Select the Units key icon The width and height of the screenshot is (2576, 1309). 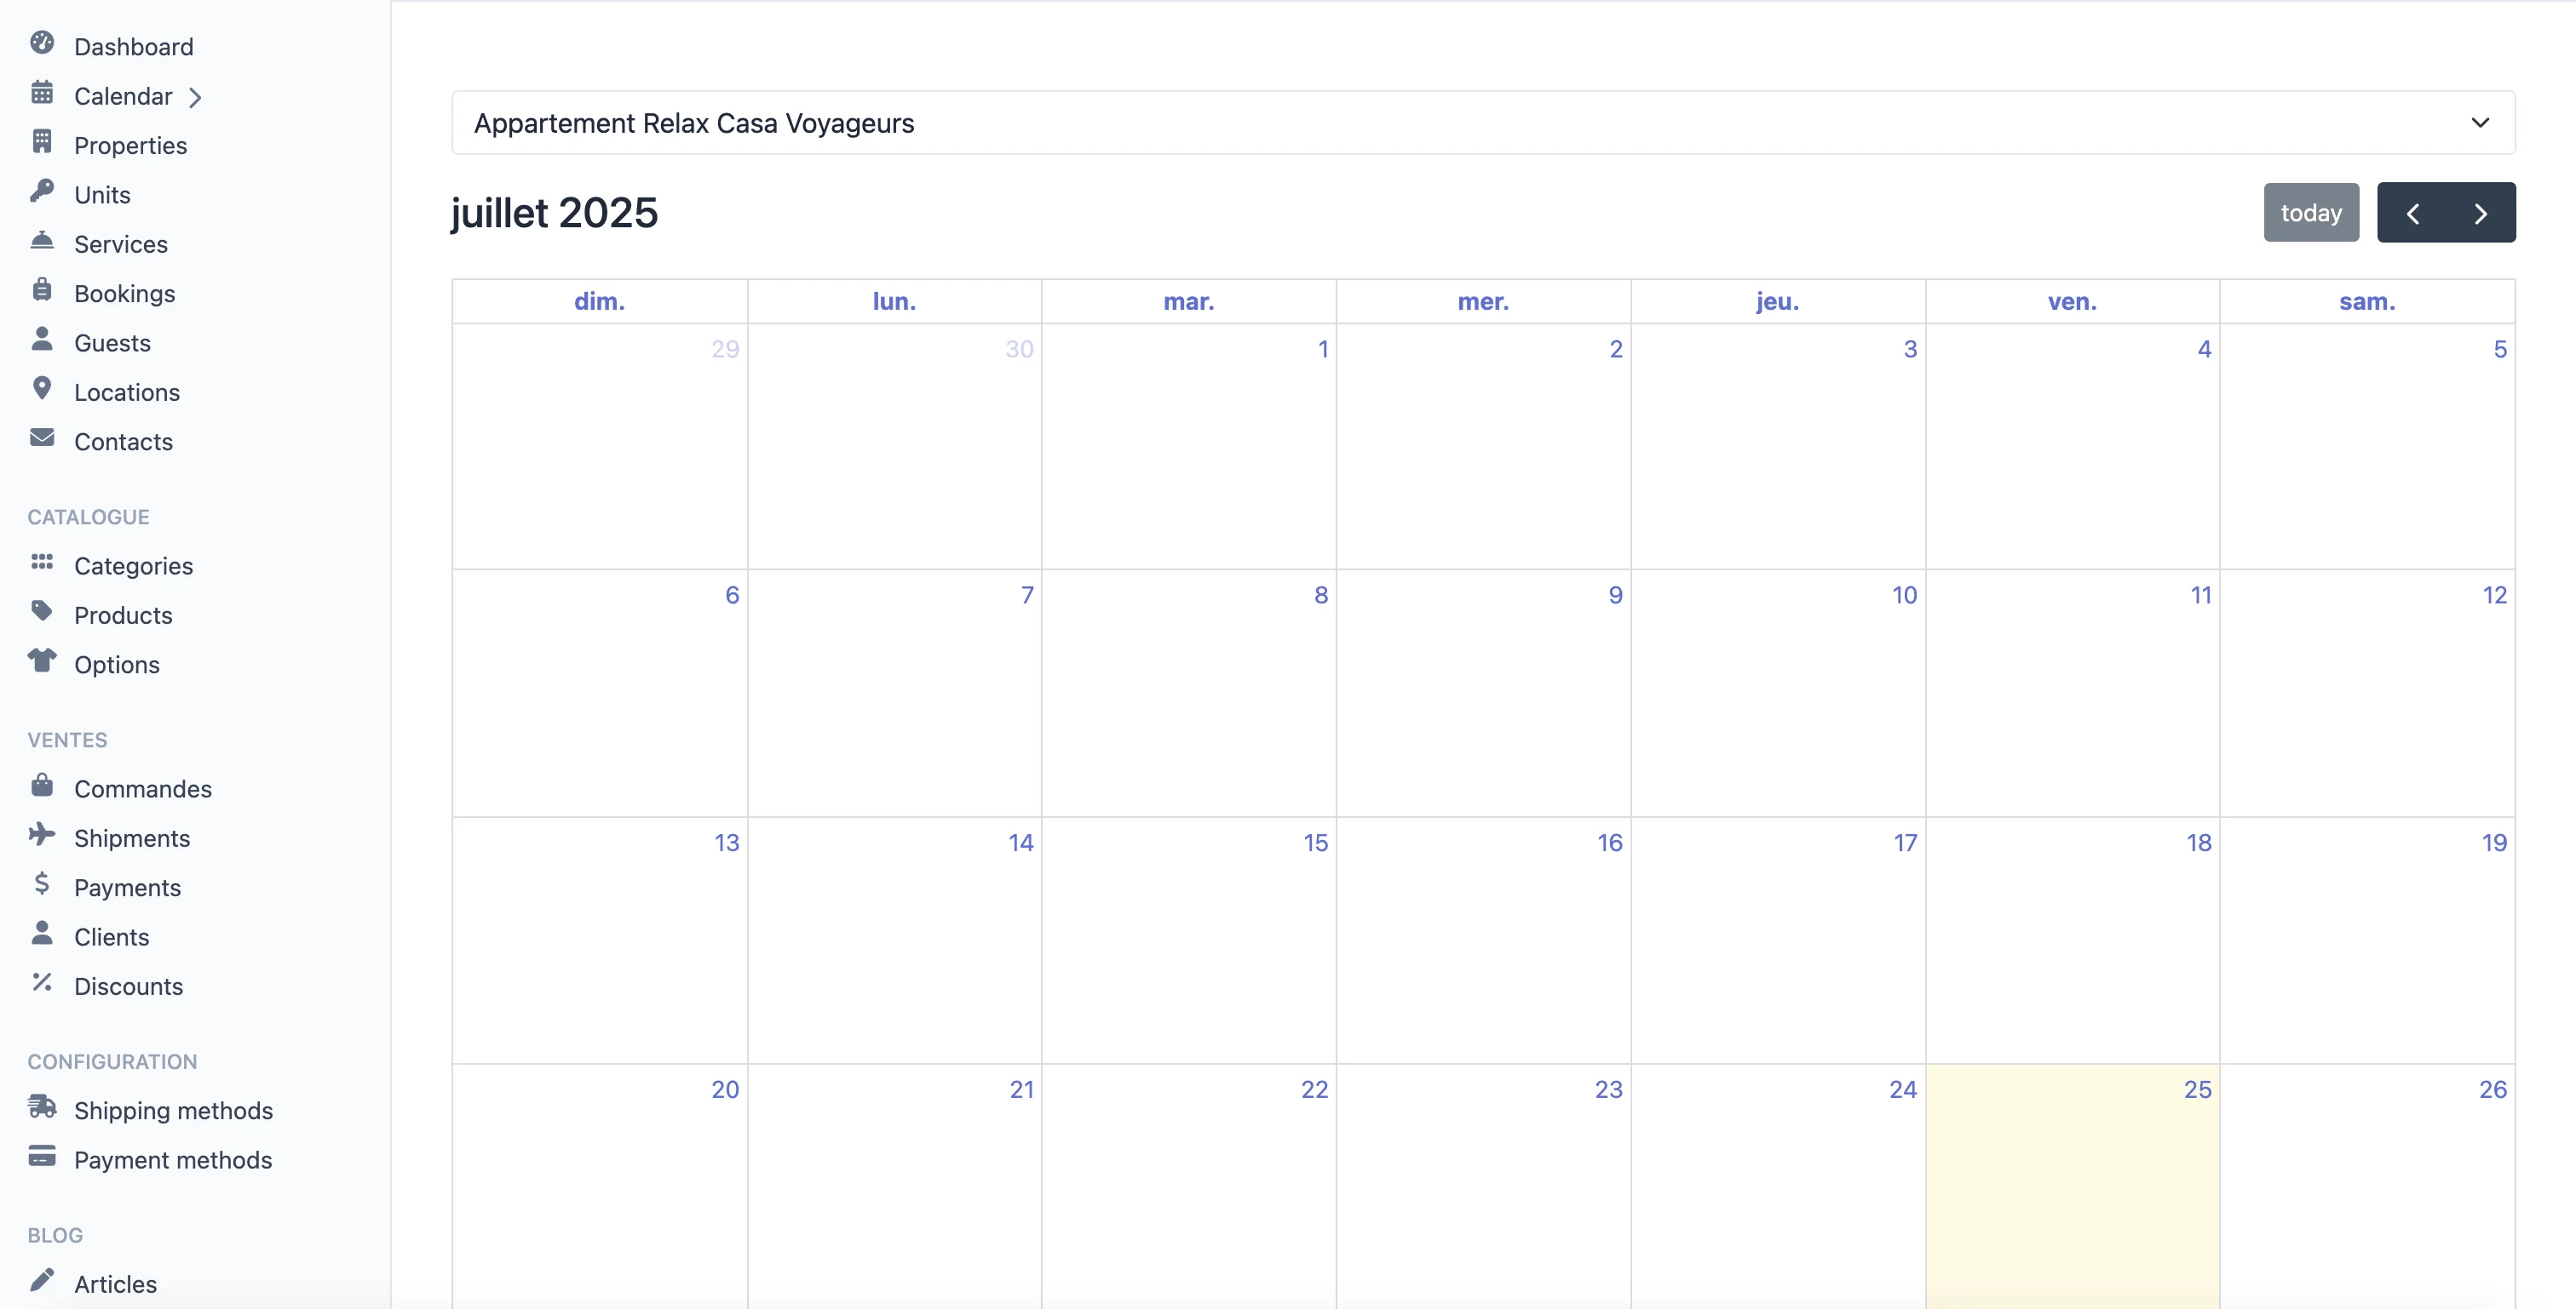(x=44, y=193)
